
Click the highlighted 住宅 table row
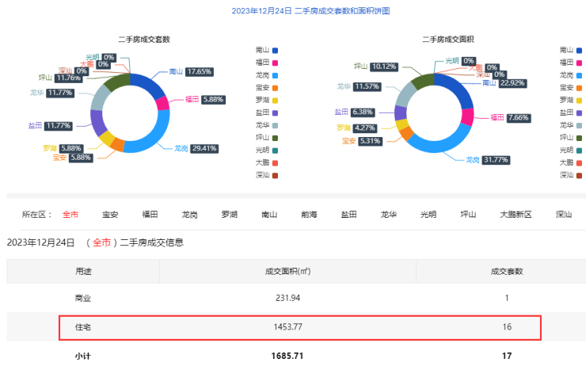(299, 327)
